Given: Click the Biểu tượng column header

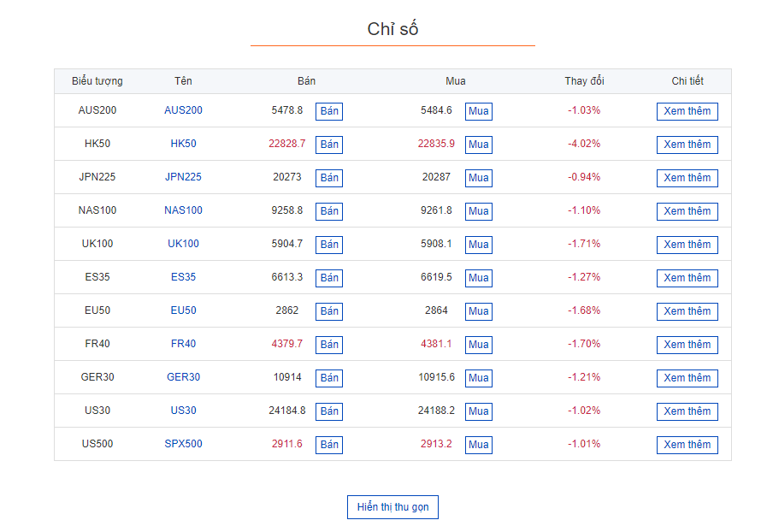Looking at the screenshot, I should (97, 81).
